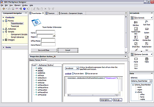The width and height of the screenshot is (154, 107).
Task: Click the Office Phone input field
Action: [x=48, y=40]
